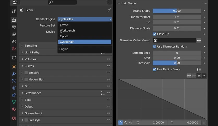Screen dimensions: 218x126
Task: Enable the Simplify checkbox
Action: click(26, 73)
